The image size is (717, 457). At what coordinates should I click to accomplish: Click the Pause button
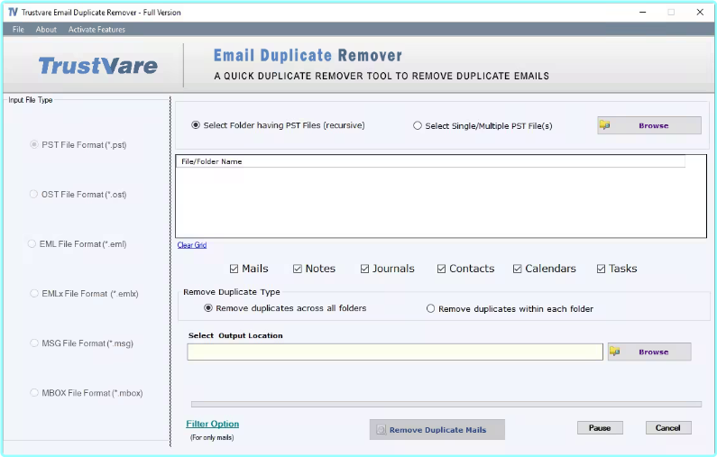tap(600, 428)
